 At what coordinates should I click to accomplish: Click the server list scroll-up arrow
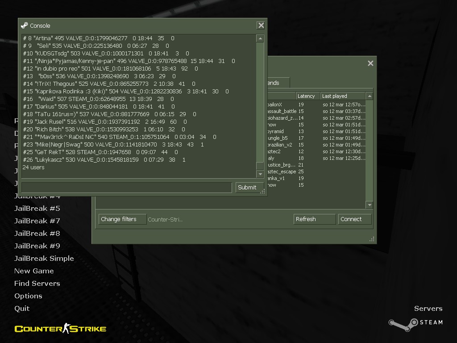coord(370,96)
